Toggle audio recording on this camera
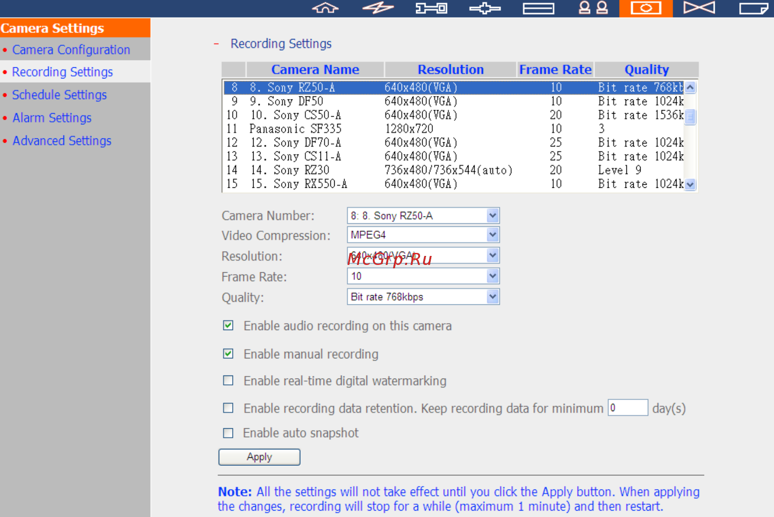The image size is (774, 517). (228, 325)
